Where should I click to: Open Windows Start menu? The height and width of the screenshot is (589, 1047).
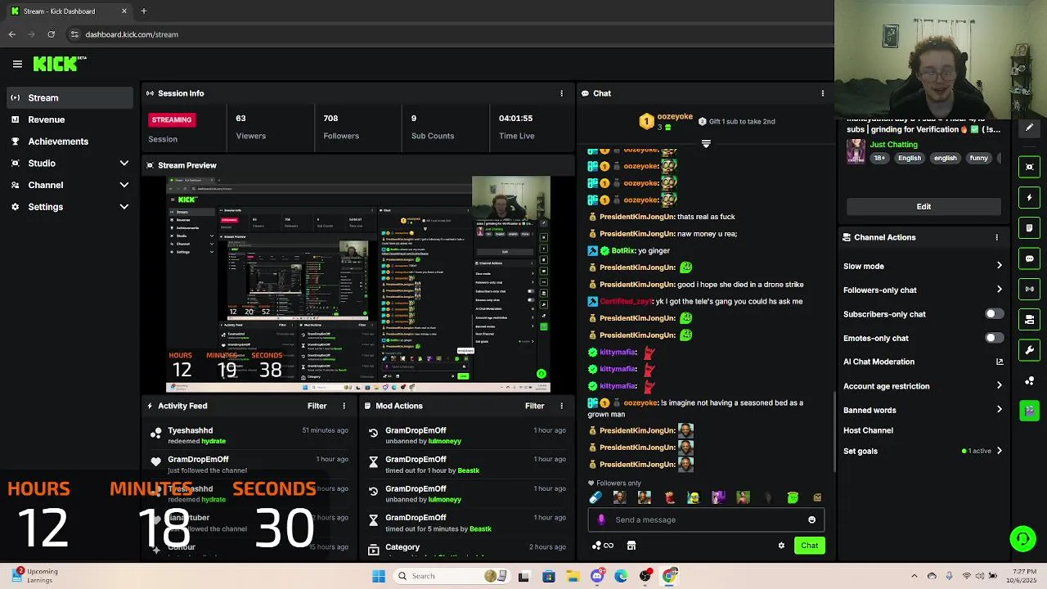[379, 576]
